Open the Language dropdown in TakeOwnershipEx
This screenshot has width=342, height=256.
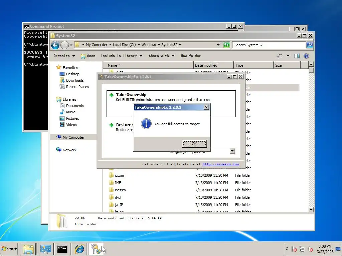coord(232,151)
